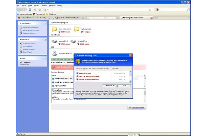Click the Remove all button
Viewport: 205px width, 136px height.
click(110, 86)
